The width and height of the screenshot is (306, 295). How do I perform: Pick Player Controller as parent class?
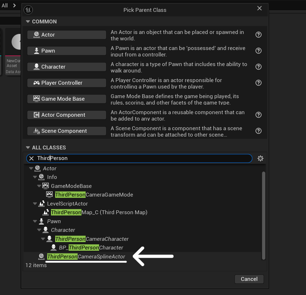coord(66,83)
